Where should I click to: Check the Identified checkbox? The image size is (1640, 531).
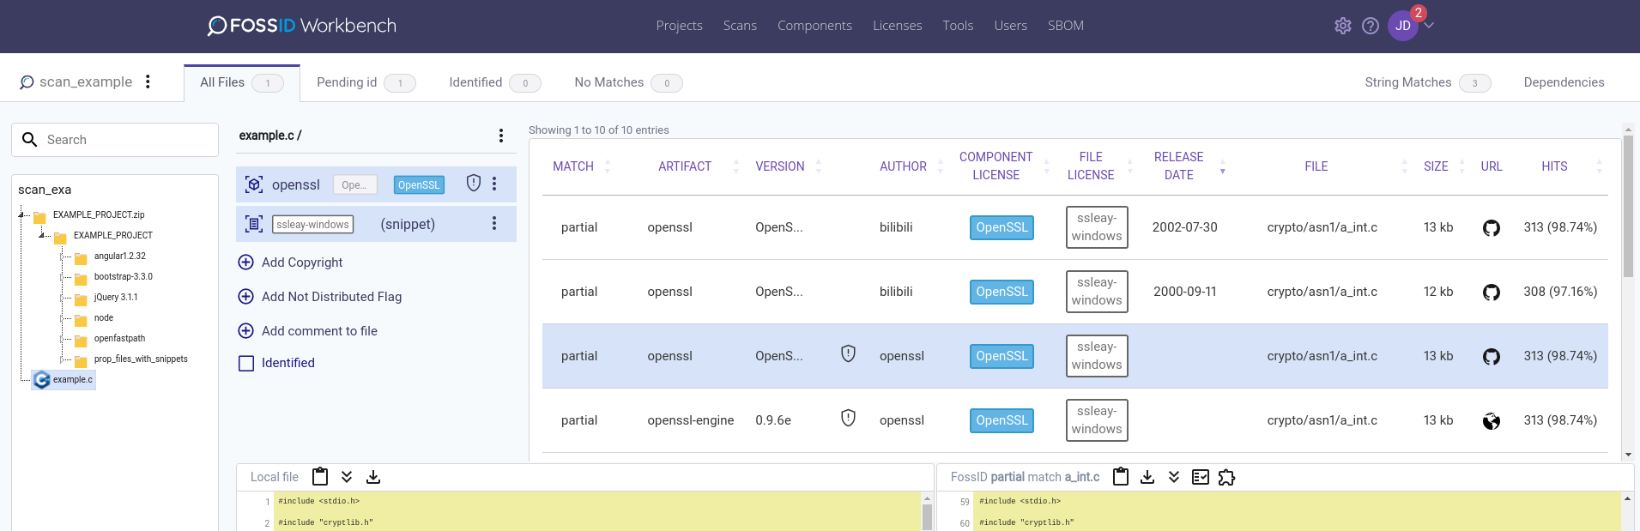tap(246, 363)
